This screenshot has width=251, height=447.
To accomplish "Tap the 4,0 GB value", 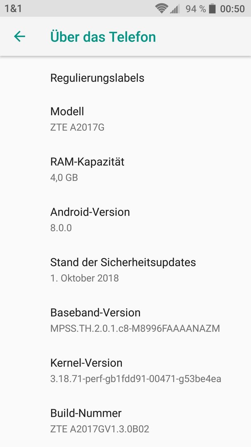I will pyautogui.click(x=64, y=177).
